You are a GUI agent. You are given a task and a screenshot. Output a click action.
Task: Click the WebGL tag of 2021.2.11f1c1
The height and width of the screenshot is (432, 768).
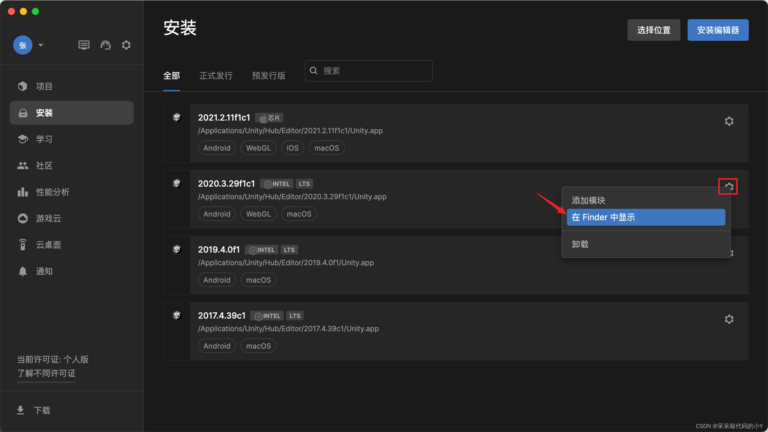[258, 148]
